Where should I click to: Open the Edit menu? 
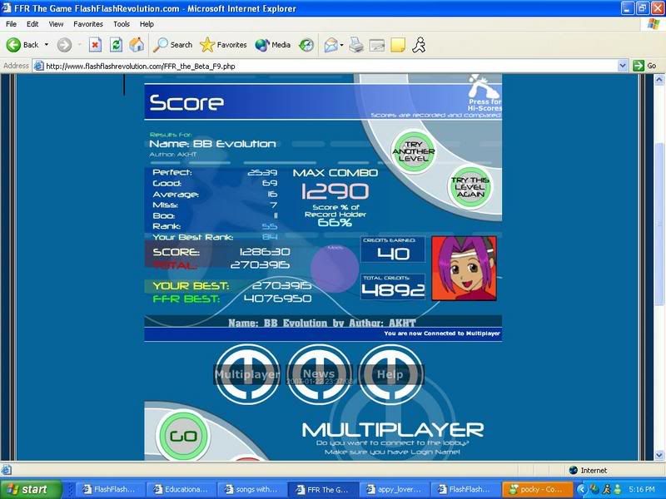pyautogui.click(x=32, y=24)
